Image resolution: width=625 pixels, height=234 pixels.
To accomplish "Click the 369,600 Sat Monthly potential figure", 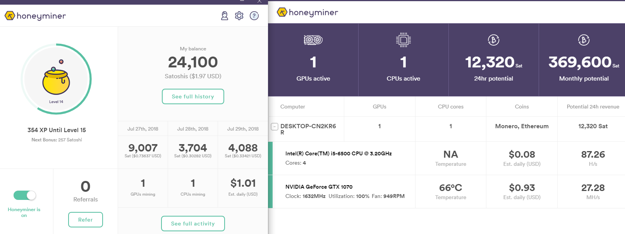I will click(584, 62).
